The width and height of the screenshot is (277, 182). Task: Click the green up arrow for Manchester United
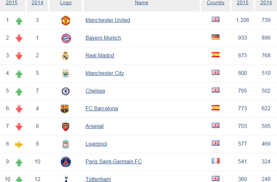(19, 21)
